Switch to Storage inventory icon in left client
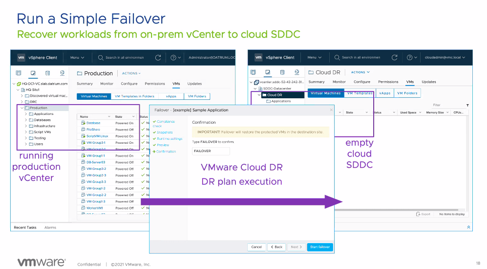 coord(47,73)
